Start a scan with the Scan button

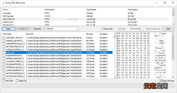tap(9, 29)
